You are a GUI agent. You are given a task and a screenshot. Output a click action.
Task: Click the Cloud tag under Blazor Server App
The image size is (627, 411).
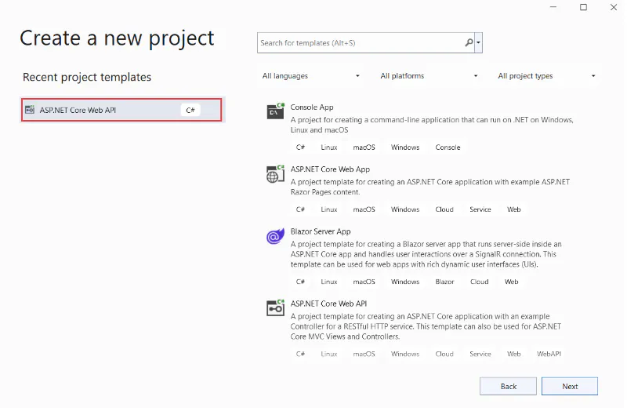click(480, 282)
